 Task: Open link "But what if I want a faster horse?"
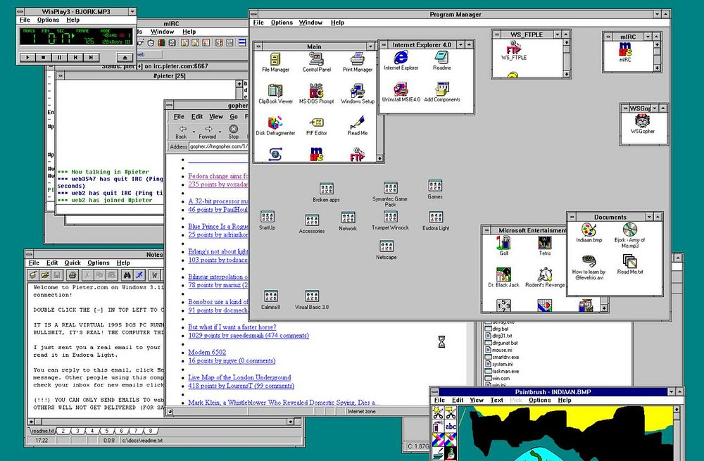(x=232, y=327)
